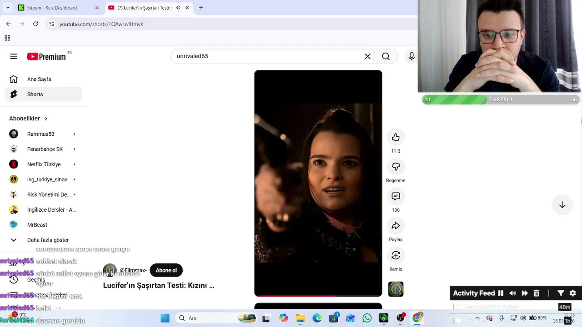Open the @Filmmax- channel avatar

coord(110,270)
